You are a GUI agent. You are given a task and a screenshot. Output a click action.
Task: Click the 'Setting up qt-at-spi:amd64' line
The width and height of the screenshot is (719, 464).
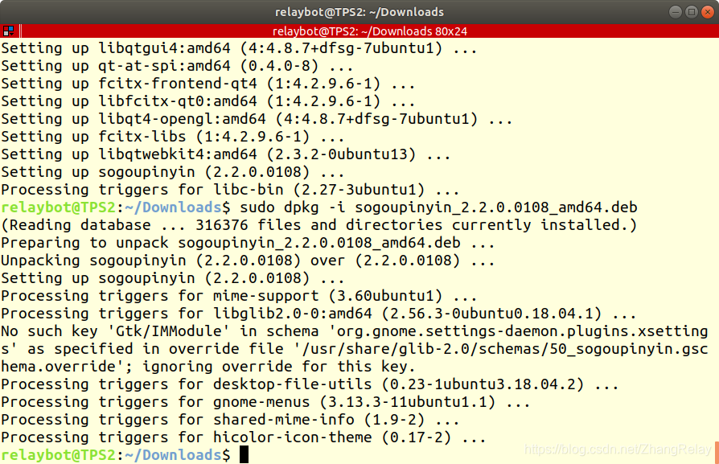(177, 66)
